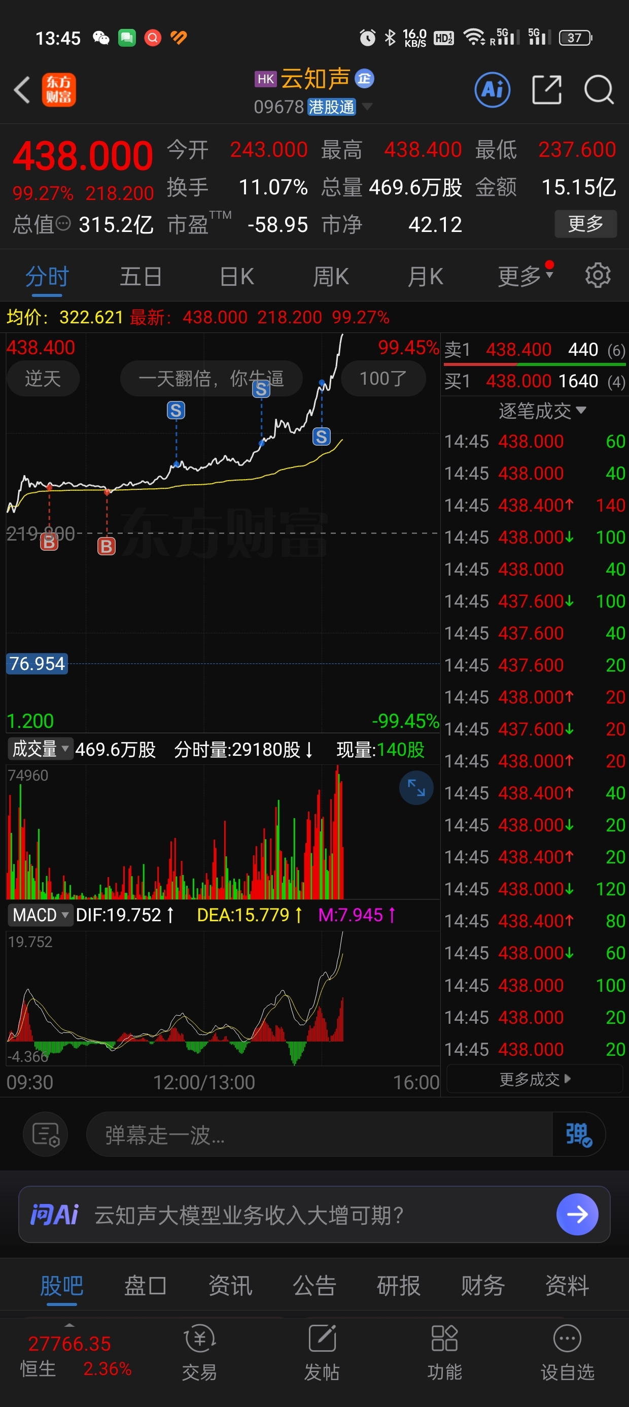
Task: Switch to 周K chart tab
Action: (331, 276)
